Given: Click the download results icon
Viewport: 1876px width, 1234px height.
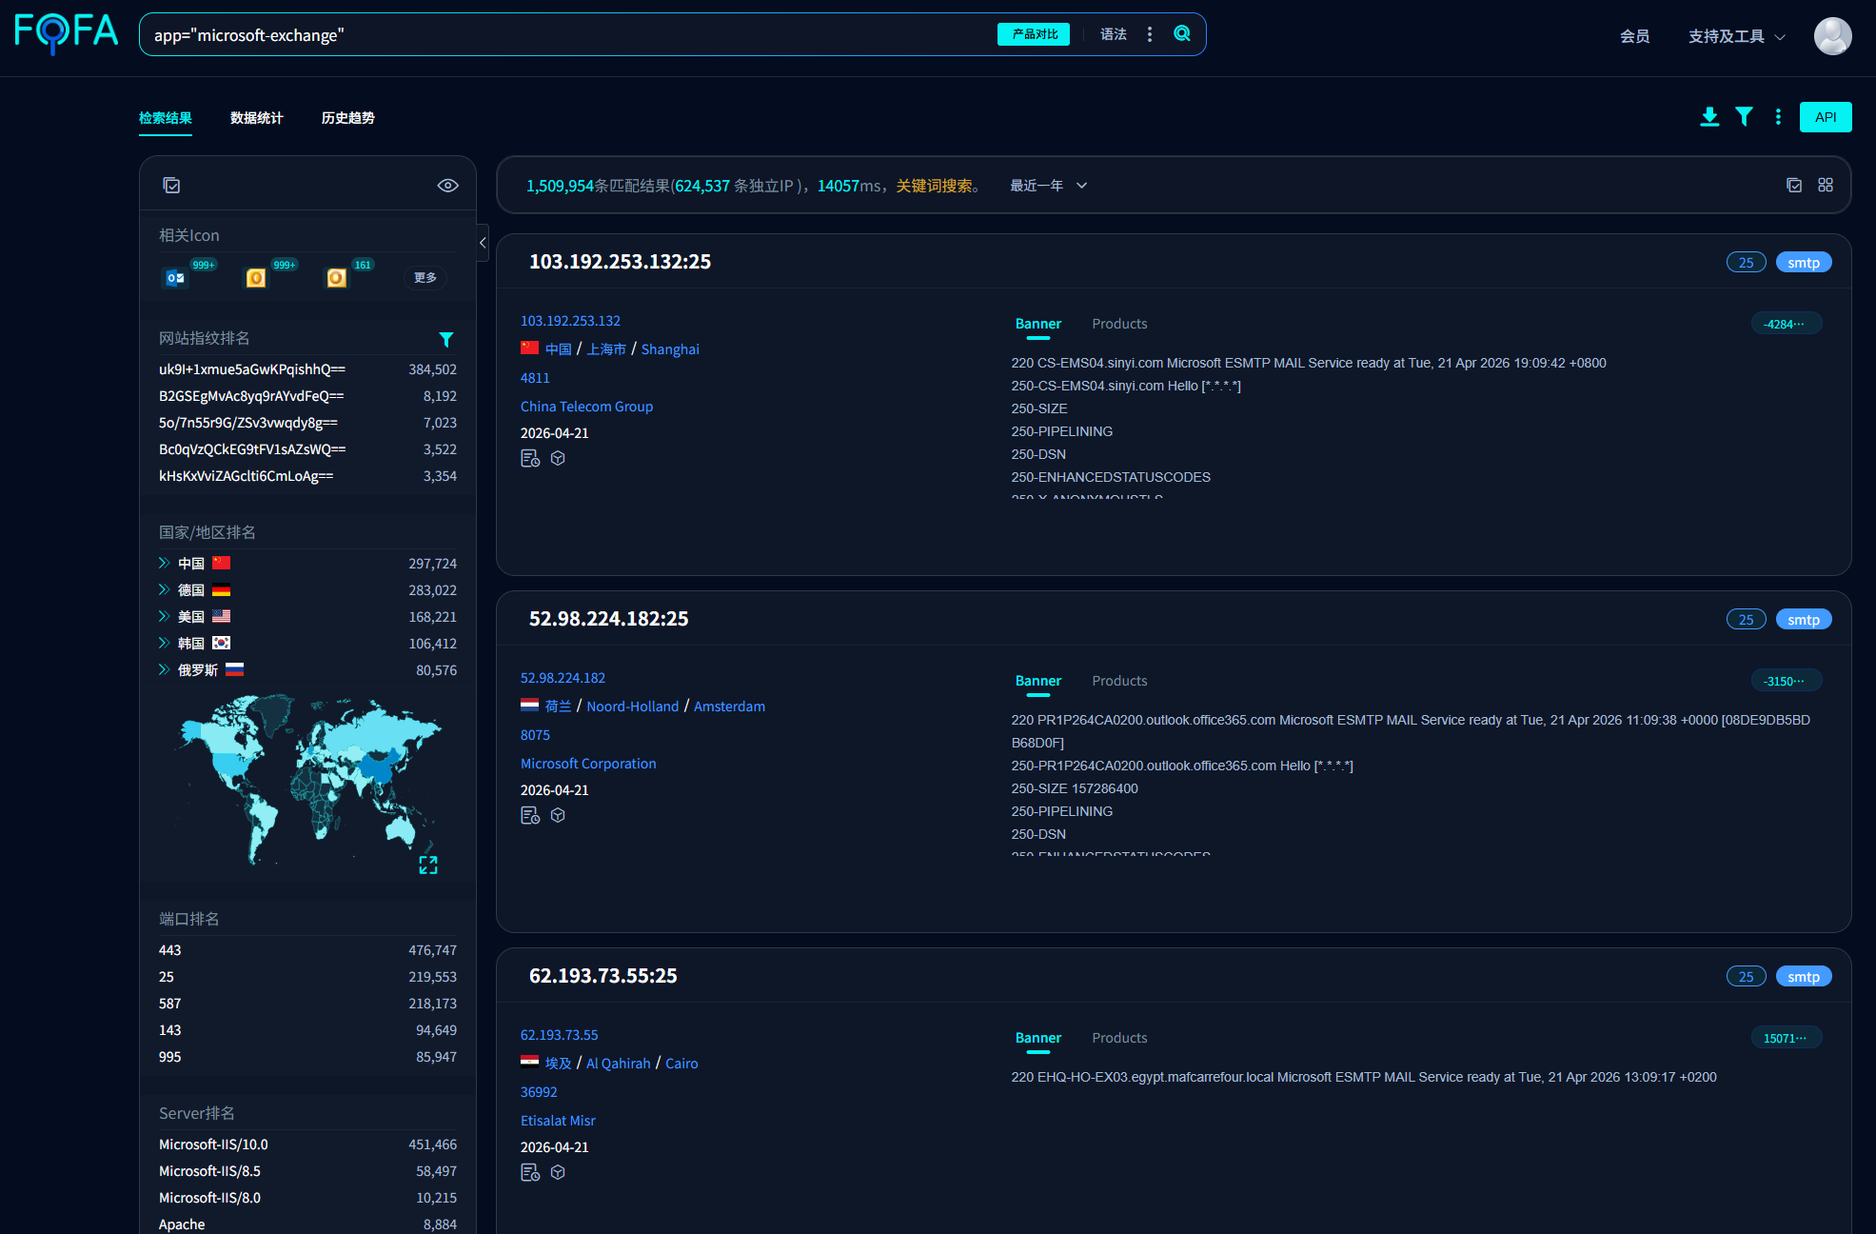Looking at the screenshot, I should tap(1709, 117).
